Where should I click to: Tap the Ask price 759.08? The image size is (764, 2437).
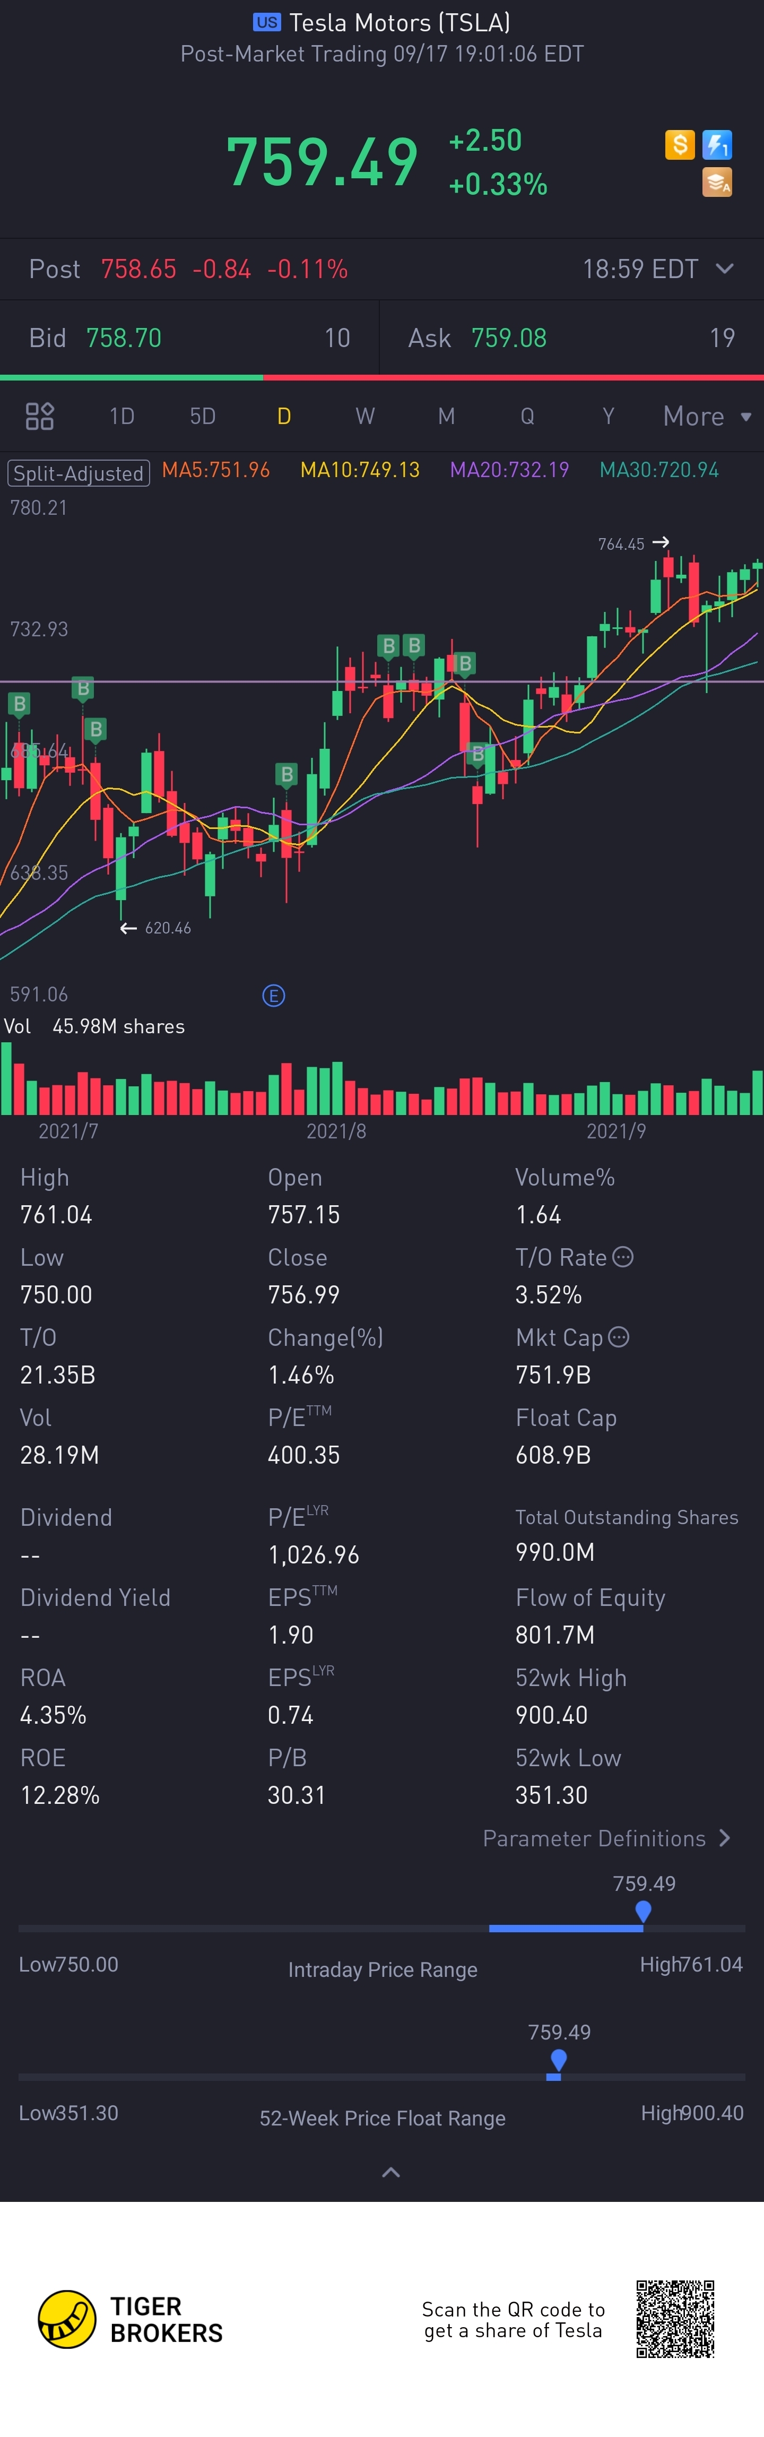(x=509, y=338)
